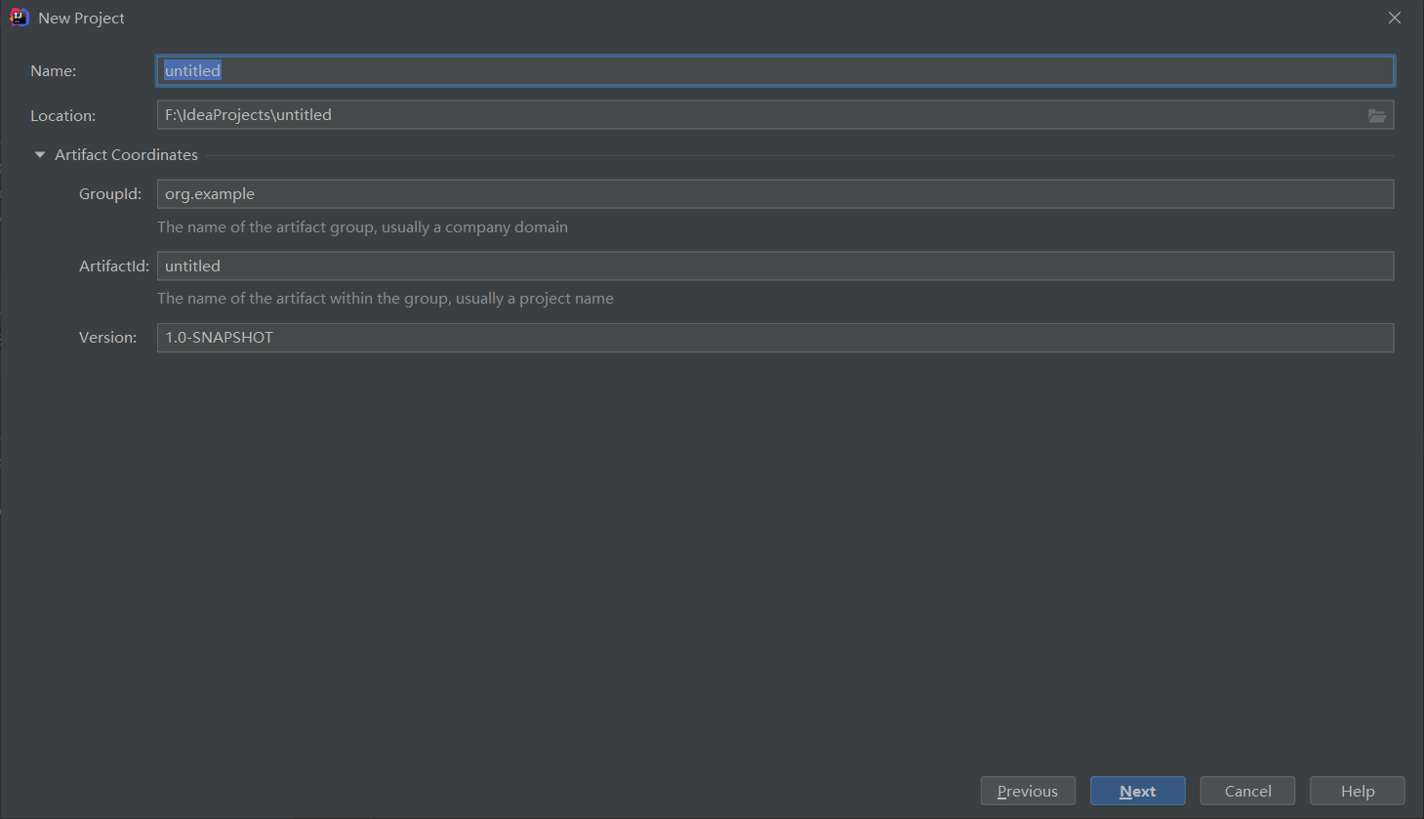This screenshot has height=819, width=1424.
Task: Go back with the Previous button
Action: (1028, 791)
